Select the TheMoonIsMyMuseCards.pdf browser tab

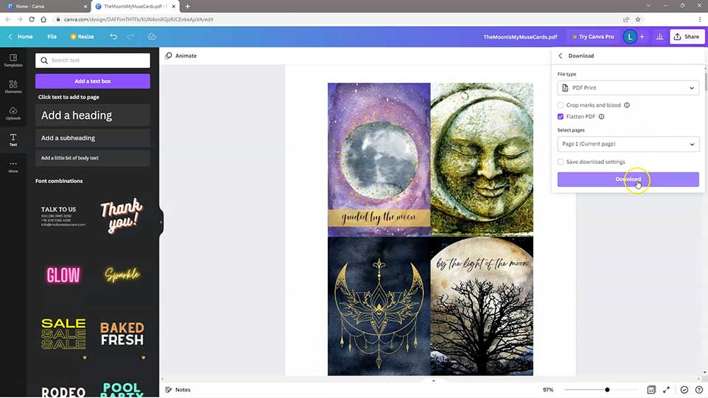point(135,6)
